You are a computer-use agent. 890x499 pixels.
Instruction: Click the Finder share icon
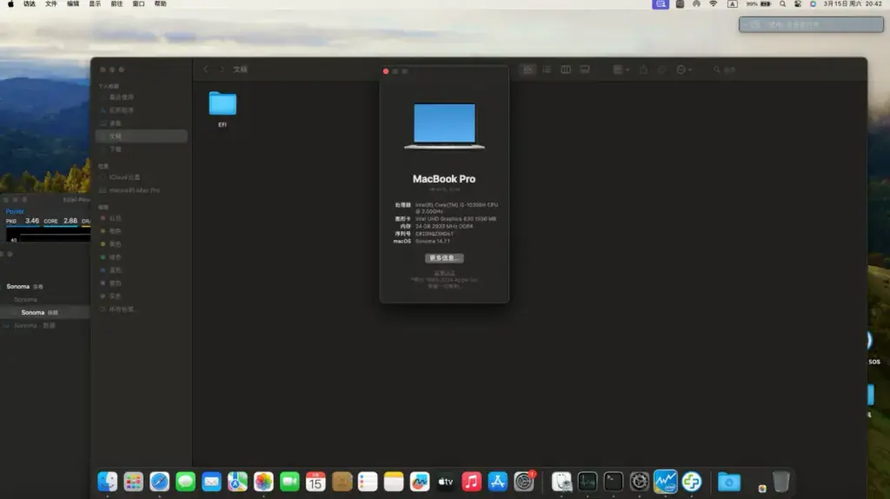click(643, 70)
